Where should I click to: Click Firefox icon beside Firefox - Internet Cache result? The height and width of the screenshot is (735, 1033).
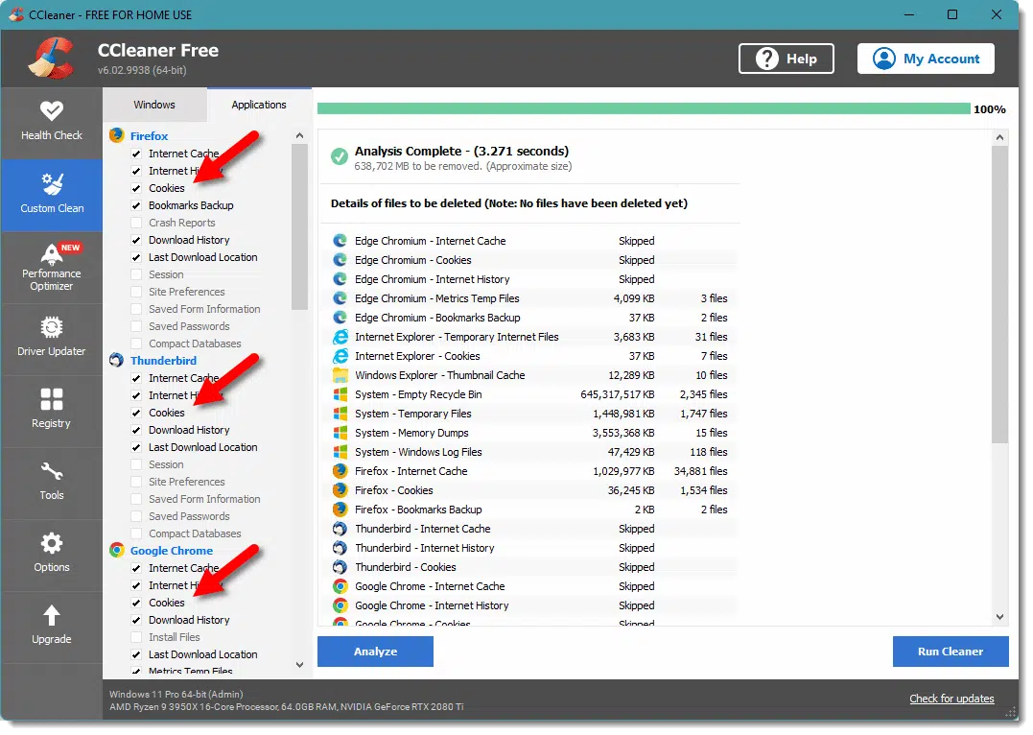(x=340, y=471)
